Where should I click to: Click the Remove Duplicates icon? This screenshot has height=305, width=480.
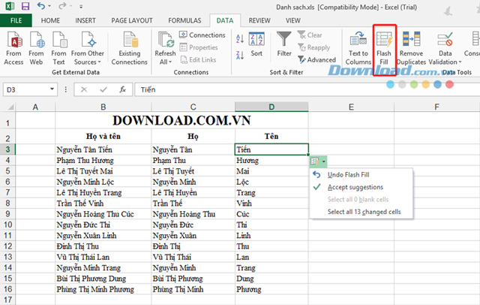point(412,39)
